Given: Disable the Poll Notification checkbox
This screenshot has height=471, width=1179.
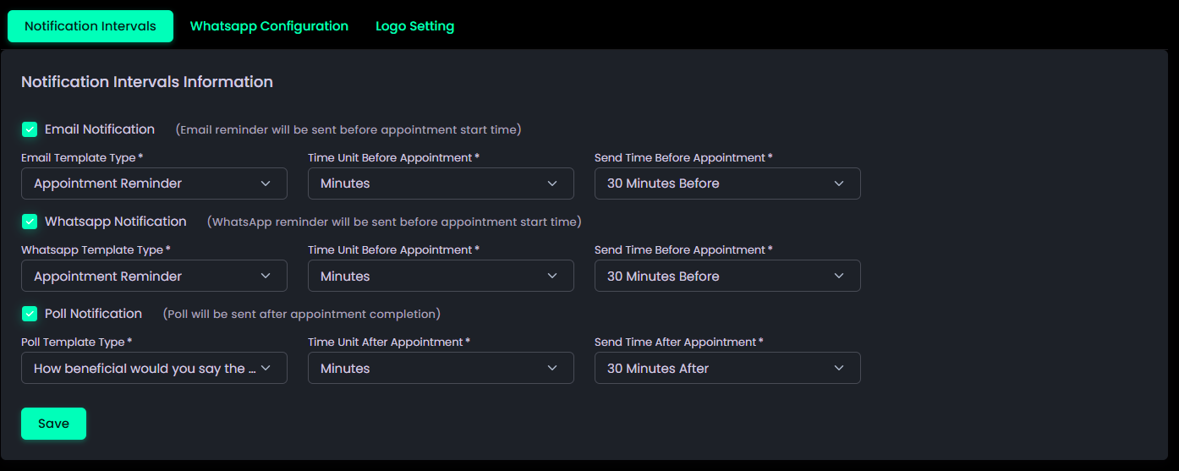Looking at the screenshot, I should click(30, 314).
